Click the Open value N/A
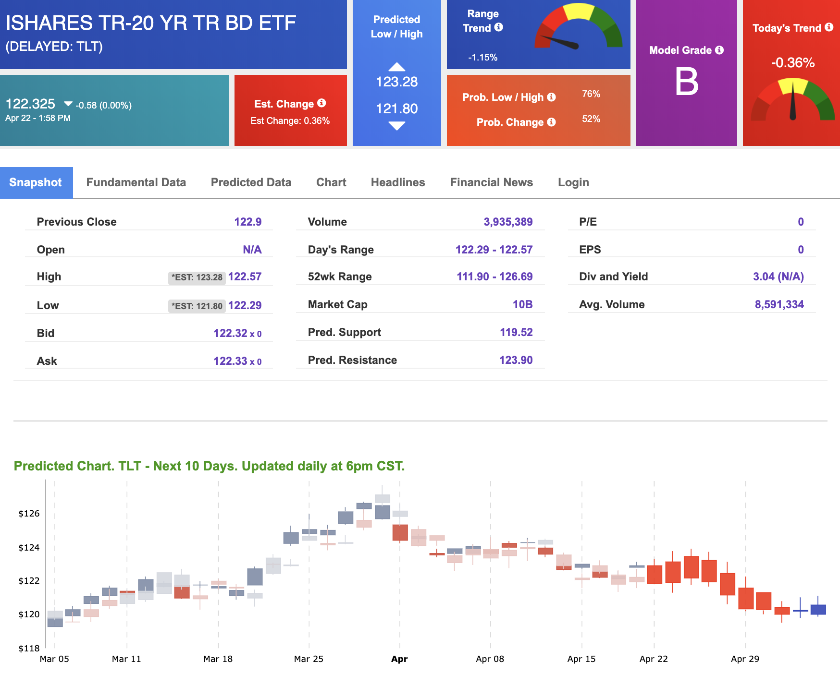This screenshot has height=673, width=840. pyautogui.click(x=252, y=250)
